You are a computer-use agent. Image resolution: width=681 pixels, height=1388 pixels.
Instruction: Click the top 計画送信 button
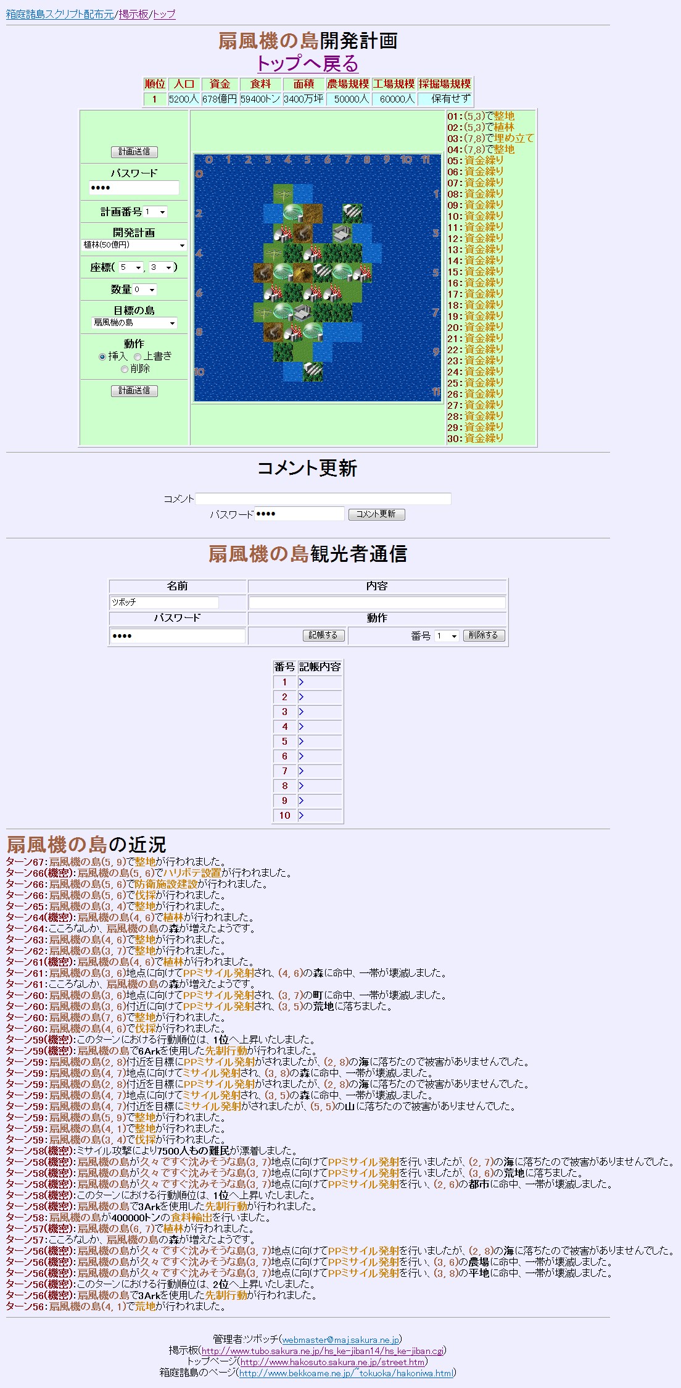pos(134,152)
